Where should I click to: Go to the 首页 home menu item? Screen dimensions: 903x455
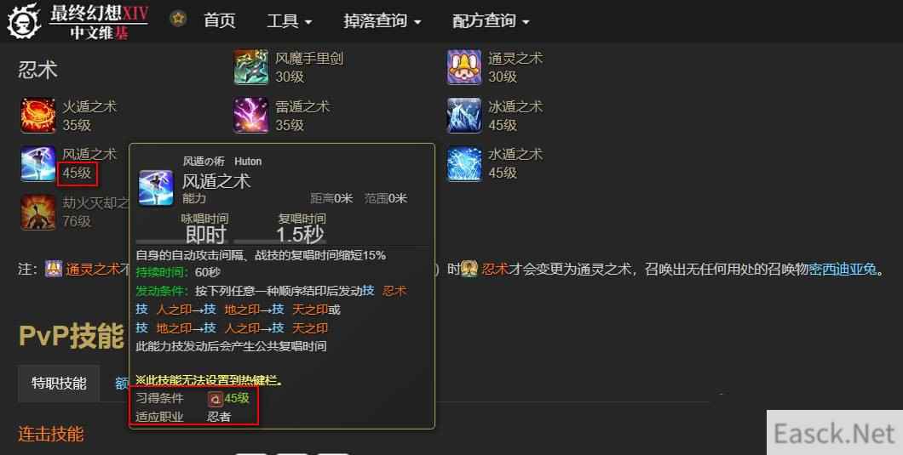coord(220,20)
